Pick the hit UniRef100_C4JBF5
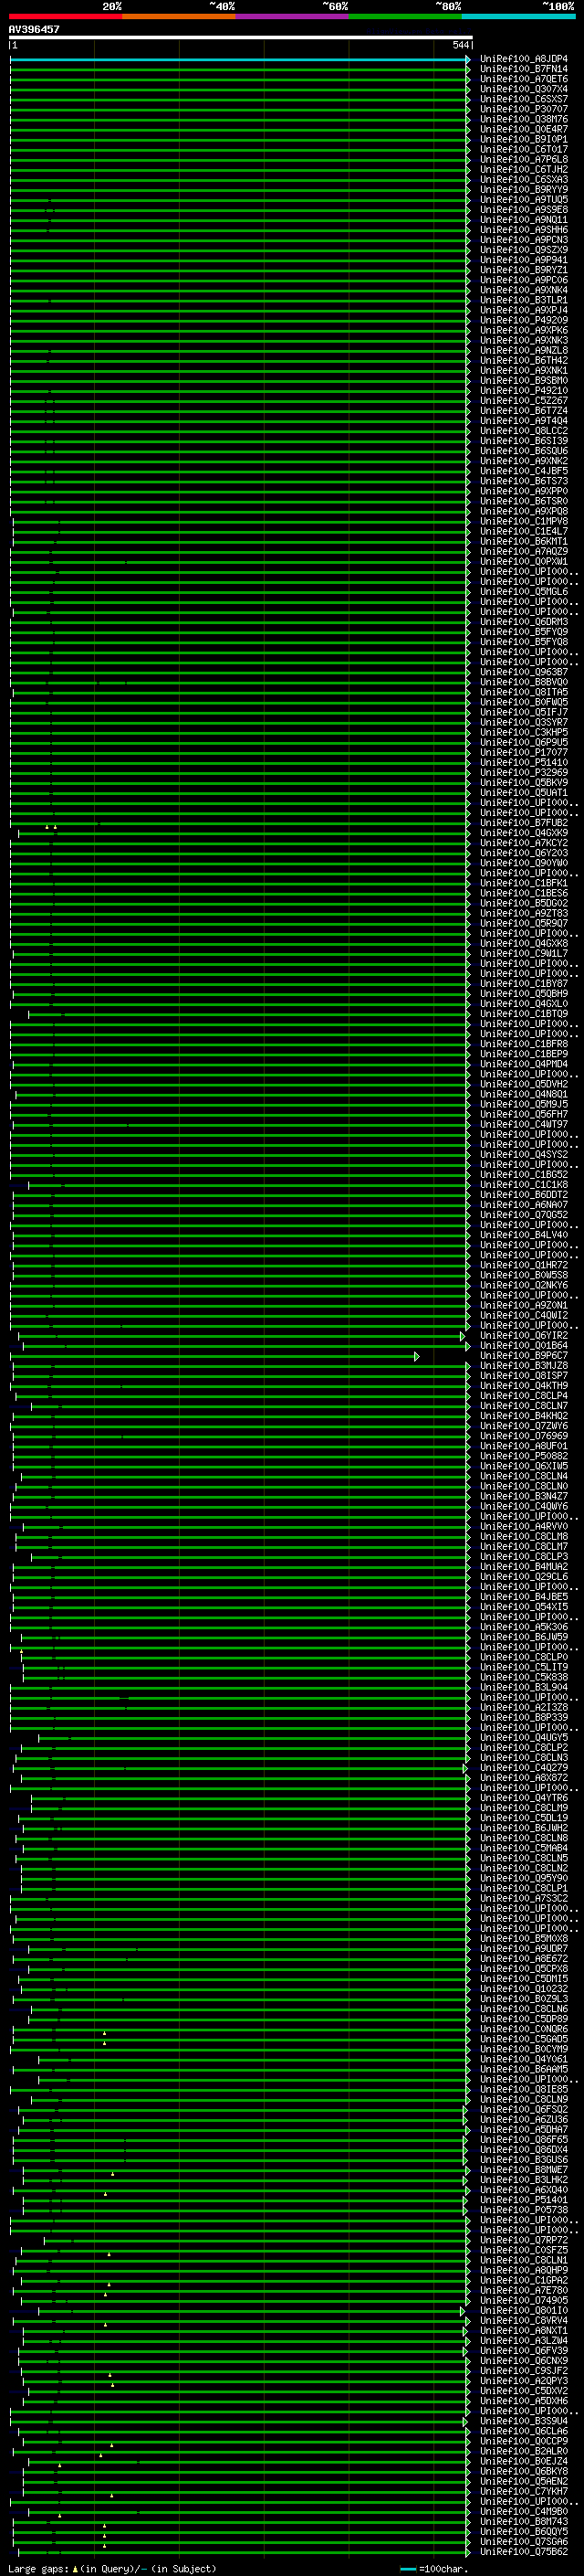The image size is (584, 2576). tap(524, 471)
